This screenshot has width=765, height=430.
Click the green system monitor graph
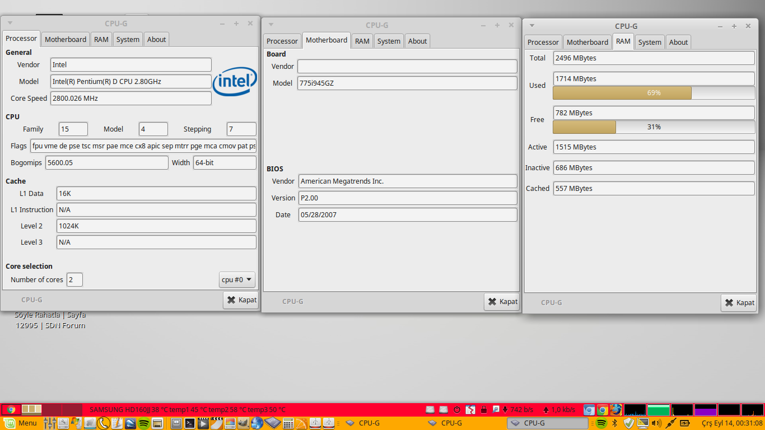(x=659, y=410)
